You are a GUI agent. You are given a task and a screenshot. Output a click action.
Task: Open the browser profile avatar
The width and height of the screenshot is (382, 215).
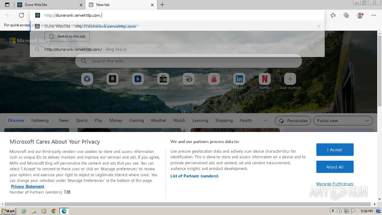(x=360, y=15)
